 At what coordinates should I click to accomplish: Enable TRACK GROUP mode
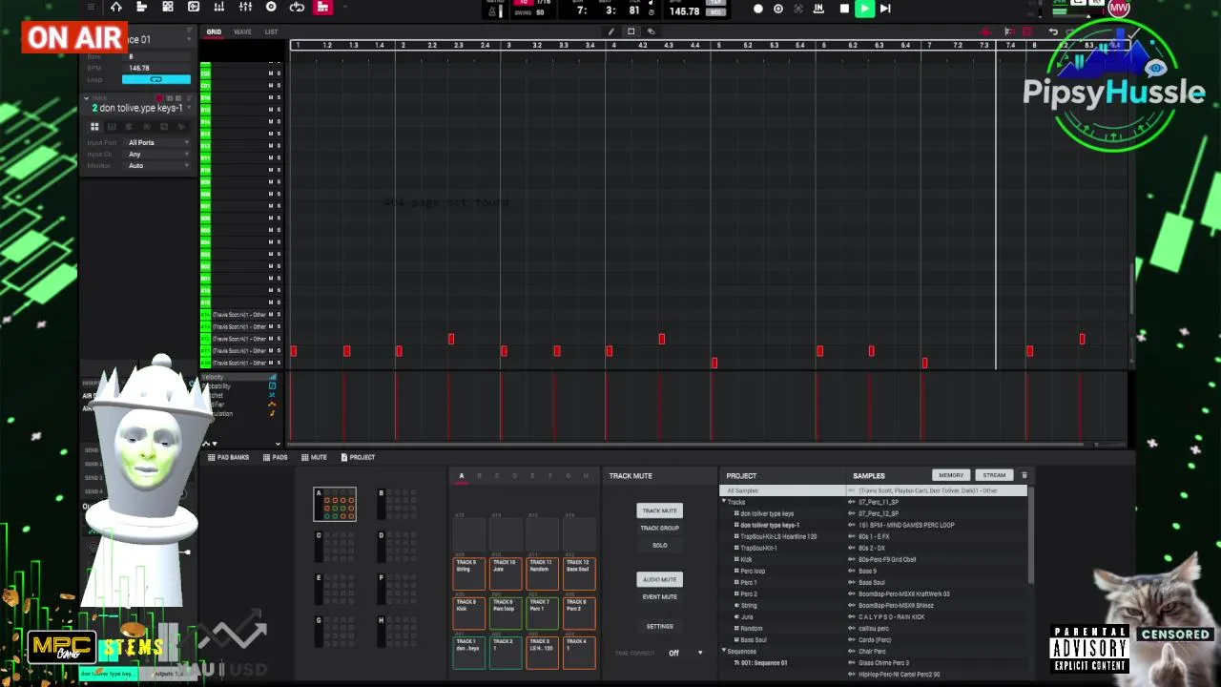(659, 528)
